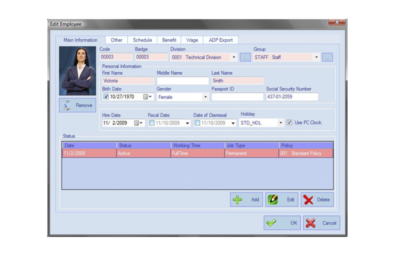Screen dimensions: 395x256
Task: Click the Policy column header
Action: coord(306,145)
